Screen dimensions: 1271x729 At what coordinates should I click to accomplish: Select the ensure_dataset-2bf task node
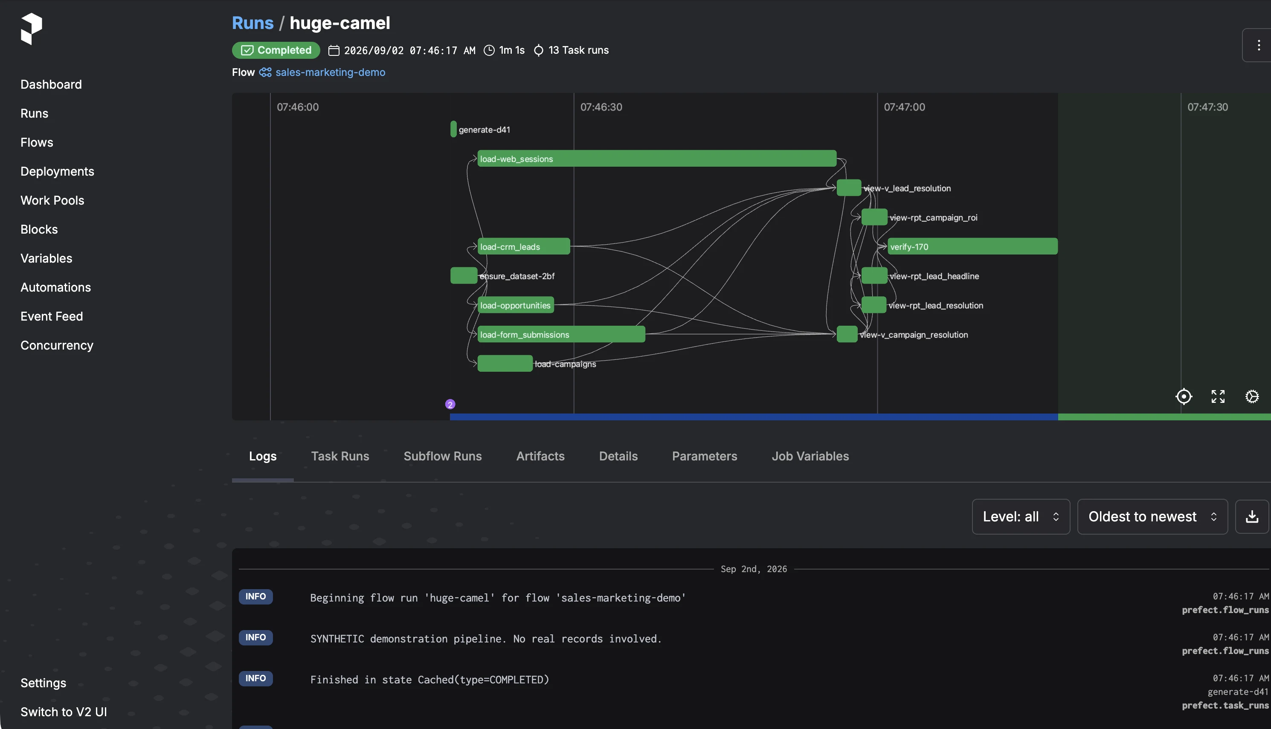coord(463,276)
